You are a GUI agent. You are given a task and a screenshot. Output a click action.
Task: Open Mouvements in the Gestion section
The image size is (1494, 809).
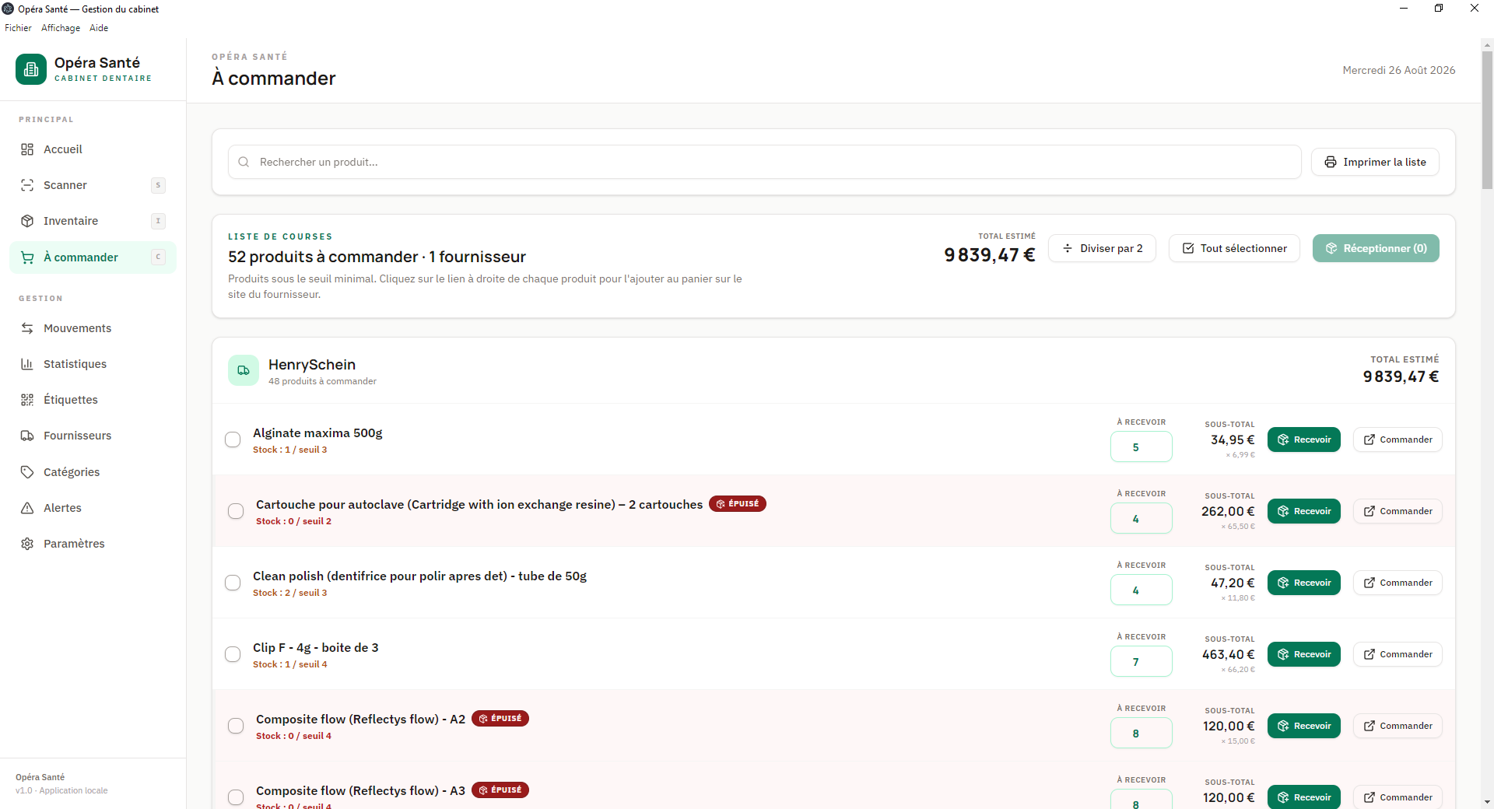pos(93,328)
